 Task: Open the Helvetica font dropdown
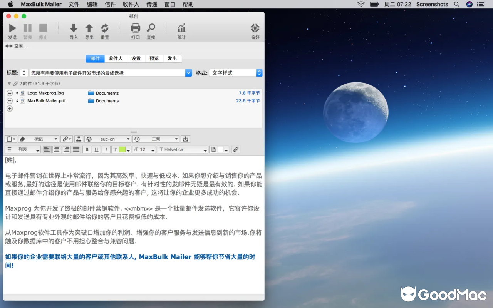[182, 149]
